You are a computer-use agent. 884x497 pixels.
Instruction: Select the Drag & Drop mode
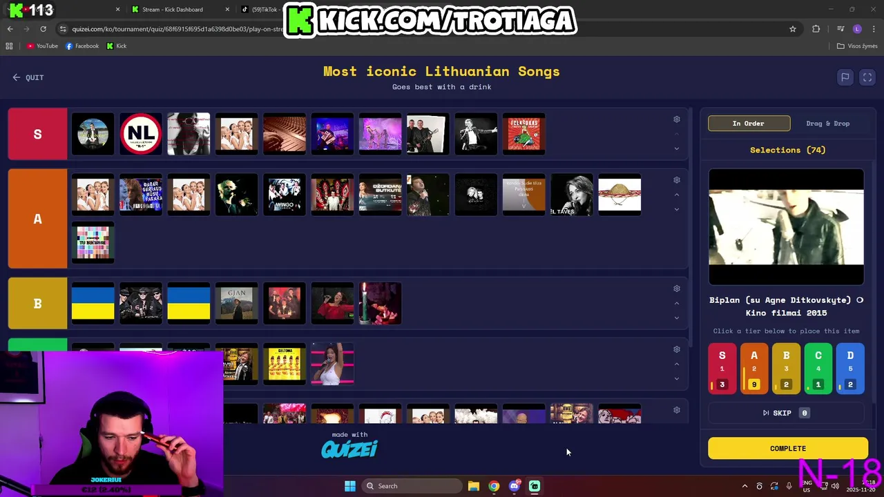[x=827, y=124]
